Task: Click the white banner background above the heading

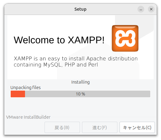Action: 61,25
